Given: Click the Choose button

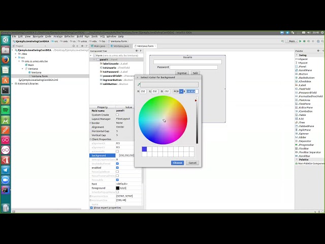Looking at the screenshot, I should (x=177, y=163).
